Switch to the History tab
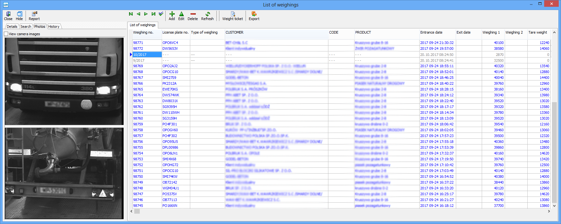 coord(54,27)
